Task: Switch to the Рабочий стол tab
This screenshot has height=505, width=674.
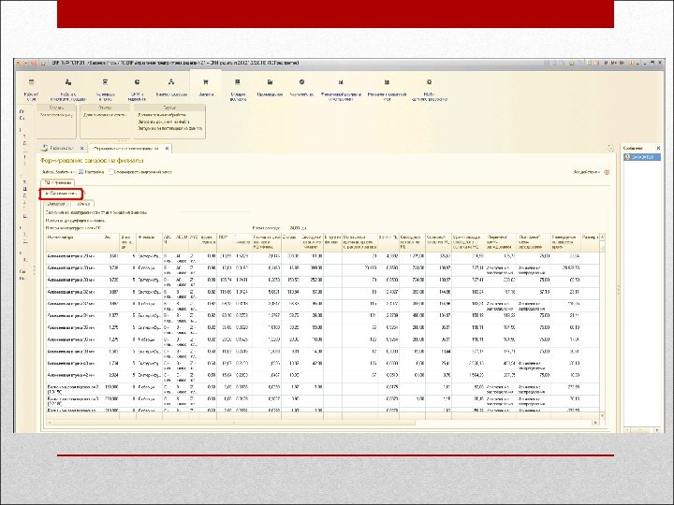Action: [x=63, y=149]
